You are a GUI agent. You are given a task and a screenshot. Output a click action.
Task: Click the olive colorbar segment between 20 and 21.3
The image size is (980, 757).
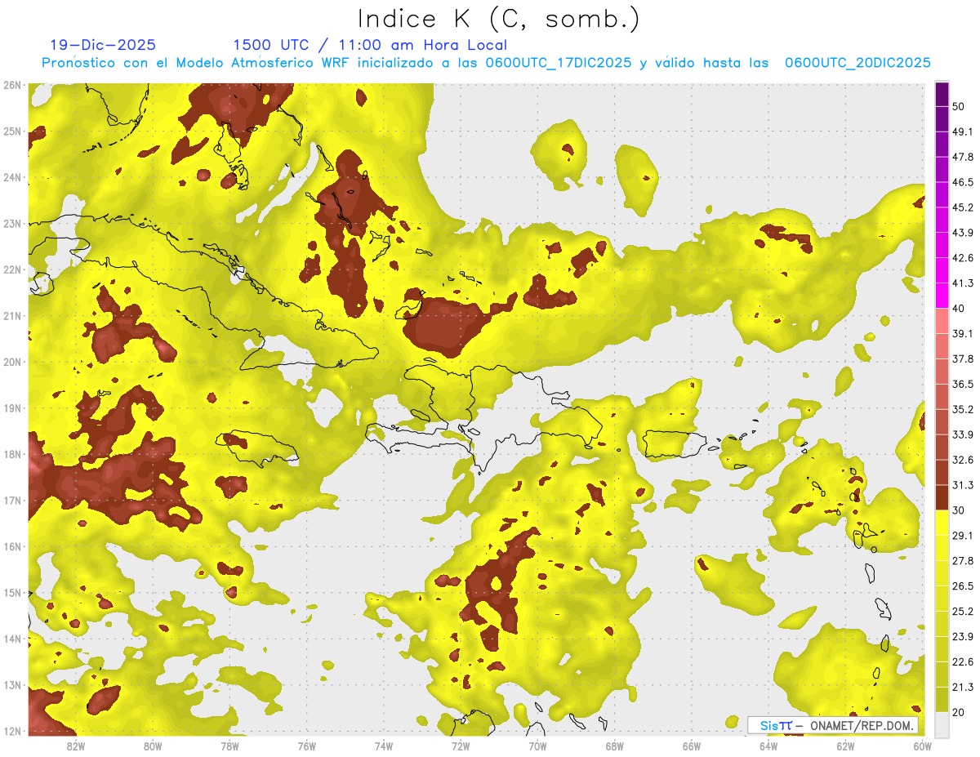tap(942, 699)
